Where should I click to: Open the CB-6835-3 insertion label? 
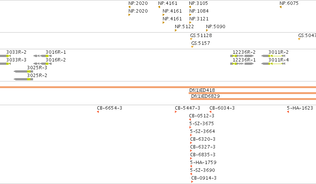pos(203,155)
